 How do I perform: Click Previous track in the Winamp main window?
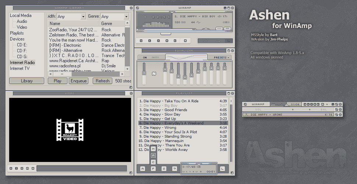[x=141, y=41]
